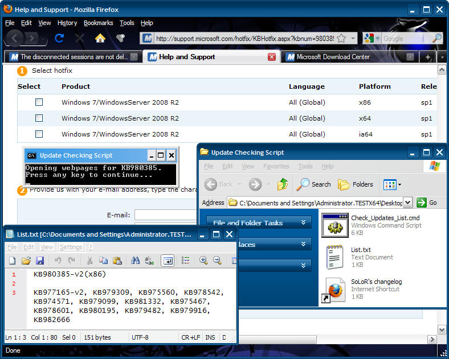The height and width of the screenshot is (359, 449).
Task: Click CR+LF line ending in status bar
Action: (191, 337)
